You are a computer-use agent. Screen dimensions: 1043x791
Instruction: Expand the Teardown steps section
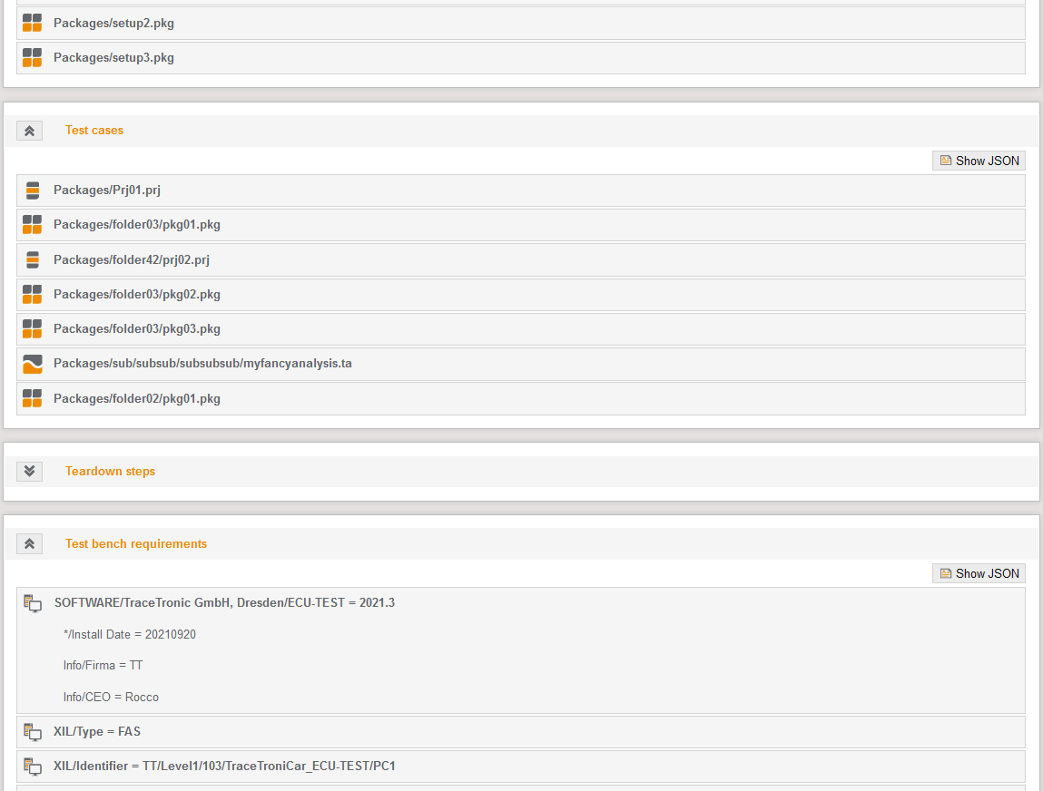coord(29,472)
